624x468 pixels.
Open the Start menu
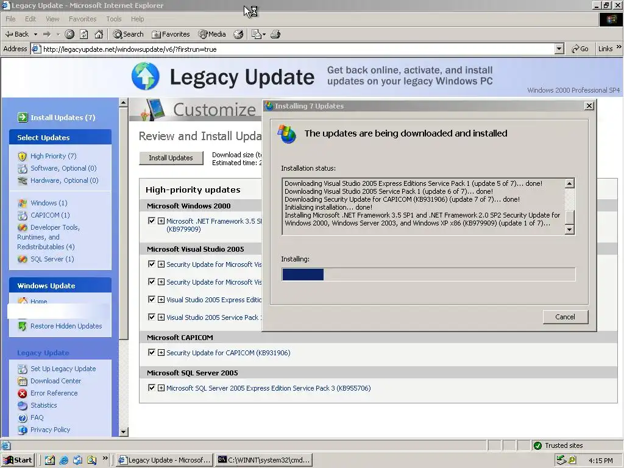18,460
